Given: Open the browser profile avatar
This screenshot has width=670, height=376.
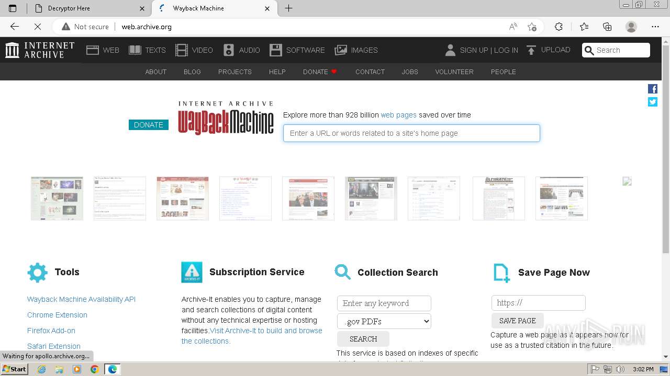Looking at the screenshot, I should coord(631,27).
